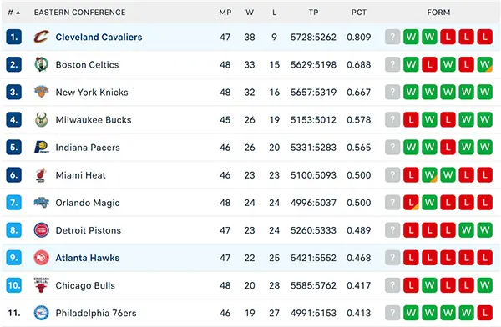Open the Atlanta Hawks team link
This screenshot has height=327, width=501.
pos(88,258)
